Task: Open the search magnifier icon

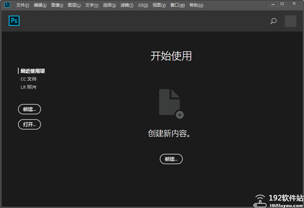Action: (x=274, y=21)
